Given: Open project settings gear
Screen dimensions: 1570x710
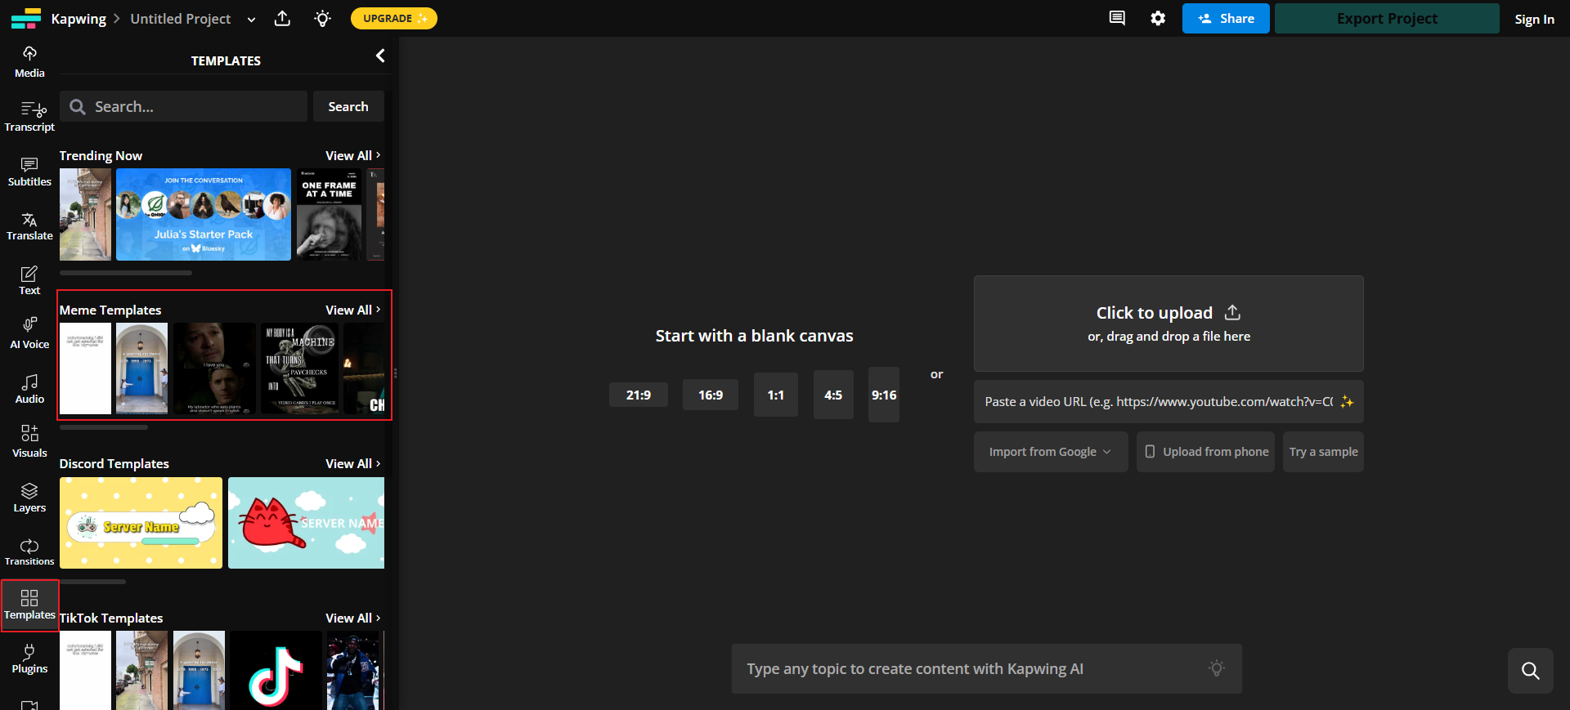Looking at the screenshot, I should (1158, 18).
